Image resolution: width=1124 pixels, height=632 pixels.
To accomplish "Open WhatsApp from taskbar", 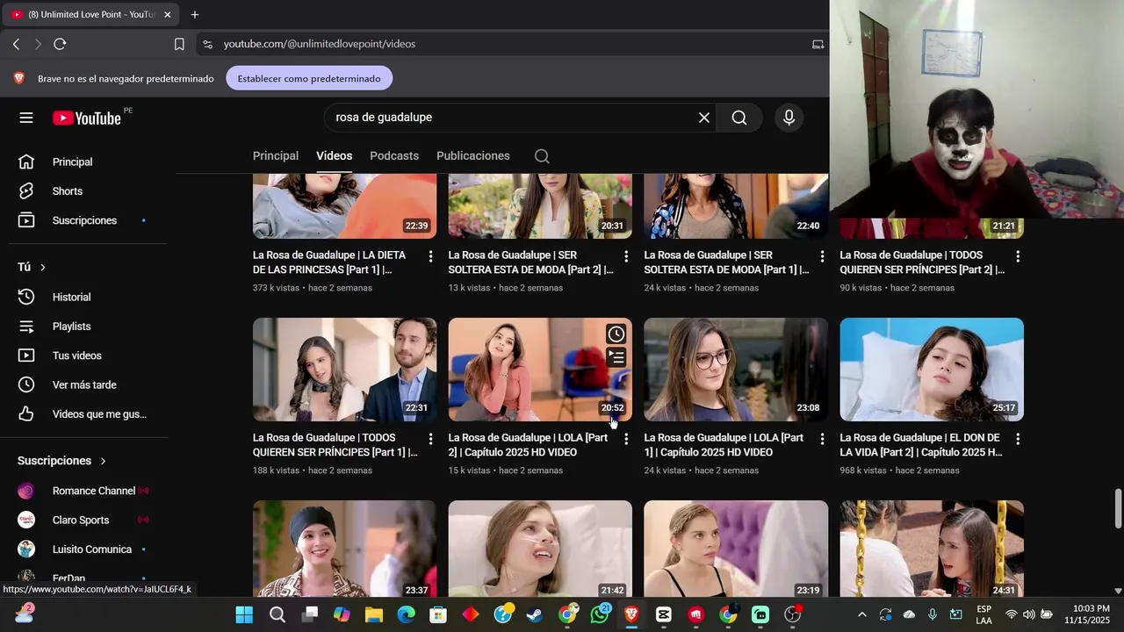I will 600,614.
